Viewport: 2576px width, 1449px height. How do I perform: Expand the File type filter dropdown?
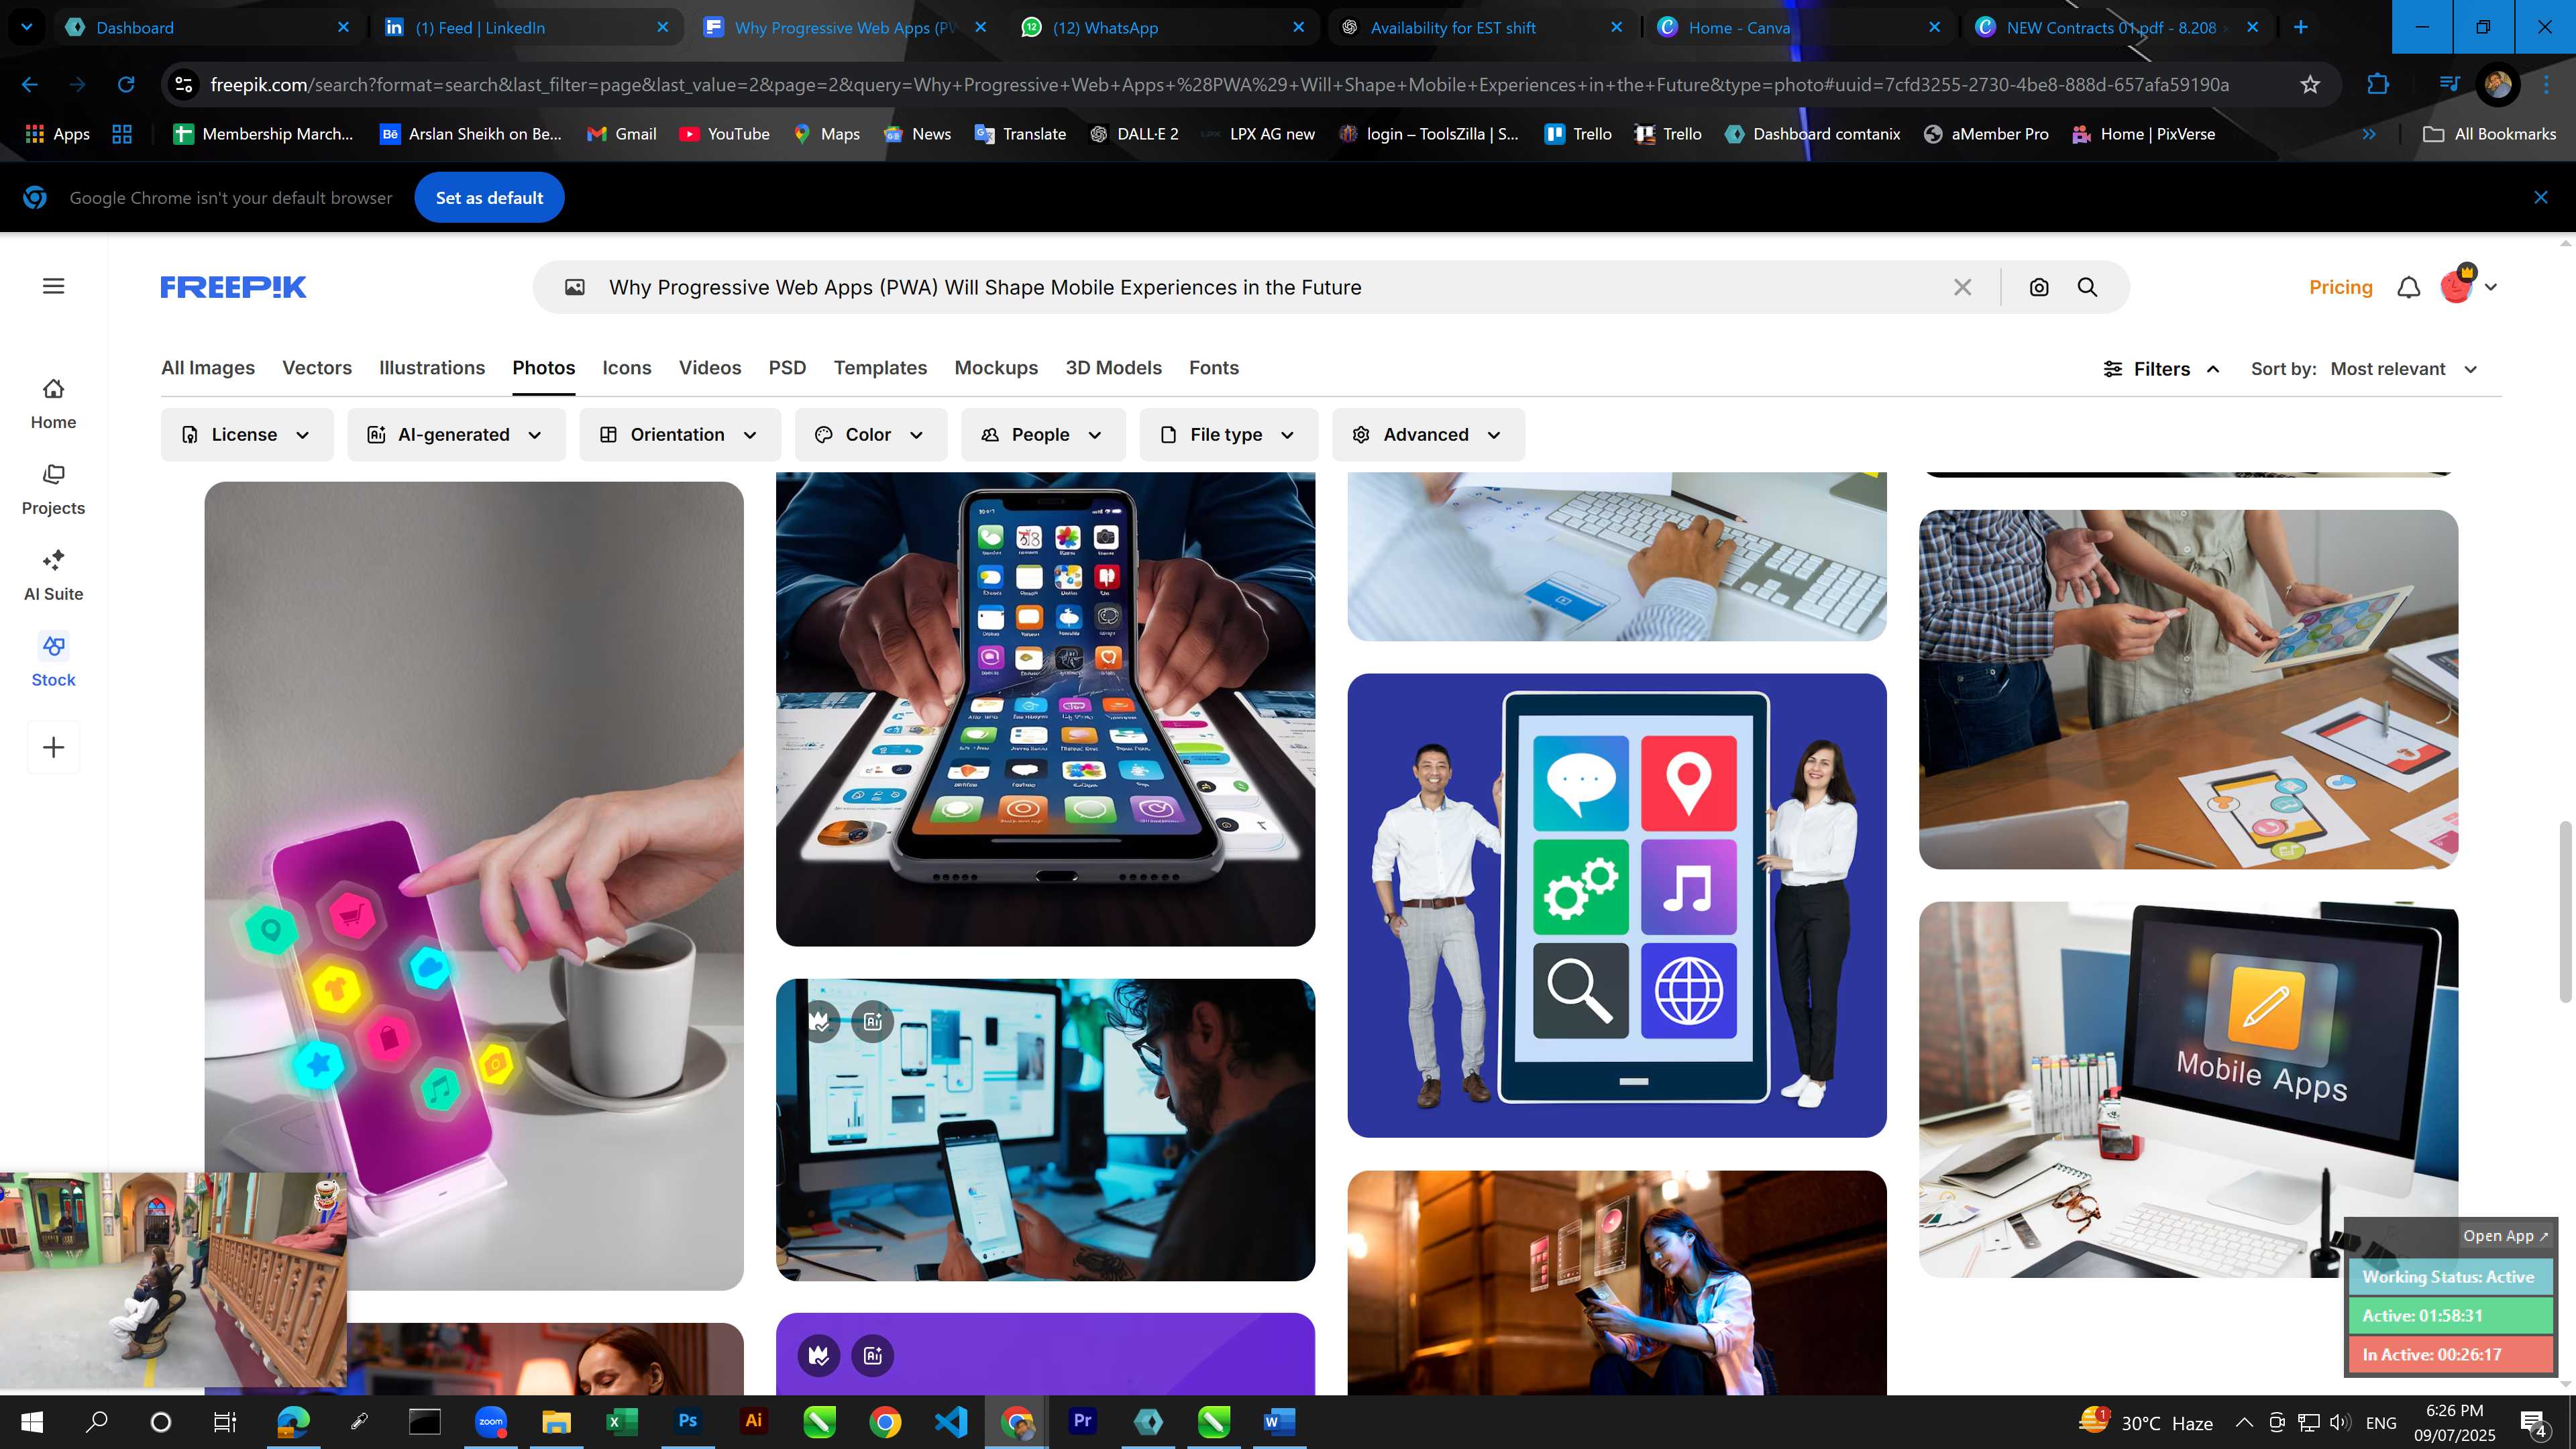pos(1228,434)
